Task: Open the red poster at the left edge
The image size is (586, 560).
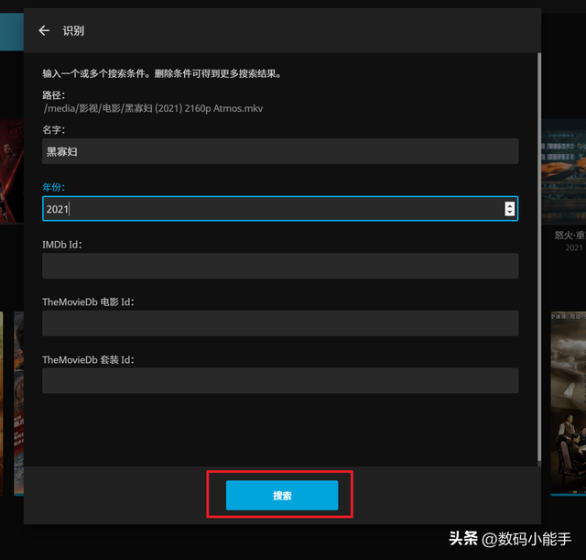Action: point(12,171)
